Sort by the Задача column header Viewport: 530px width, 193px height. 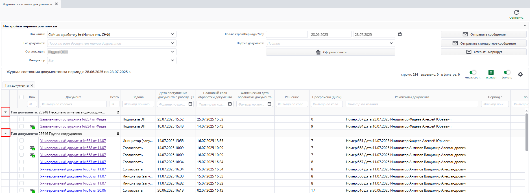(138, 97)
